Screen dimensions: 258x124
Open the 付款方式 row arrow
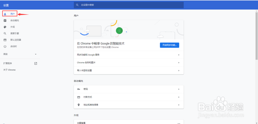tap(179, 97)
